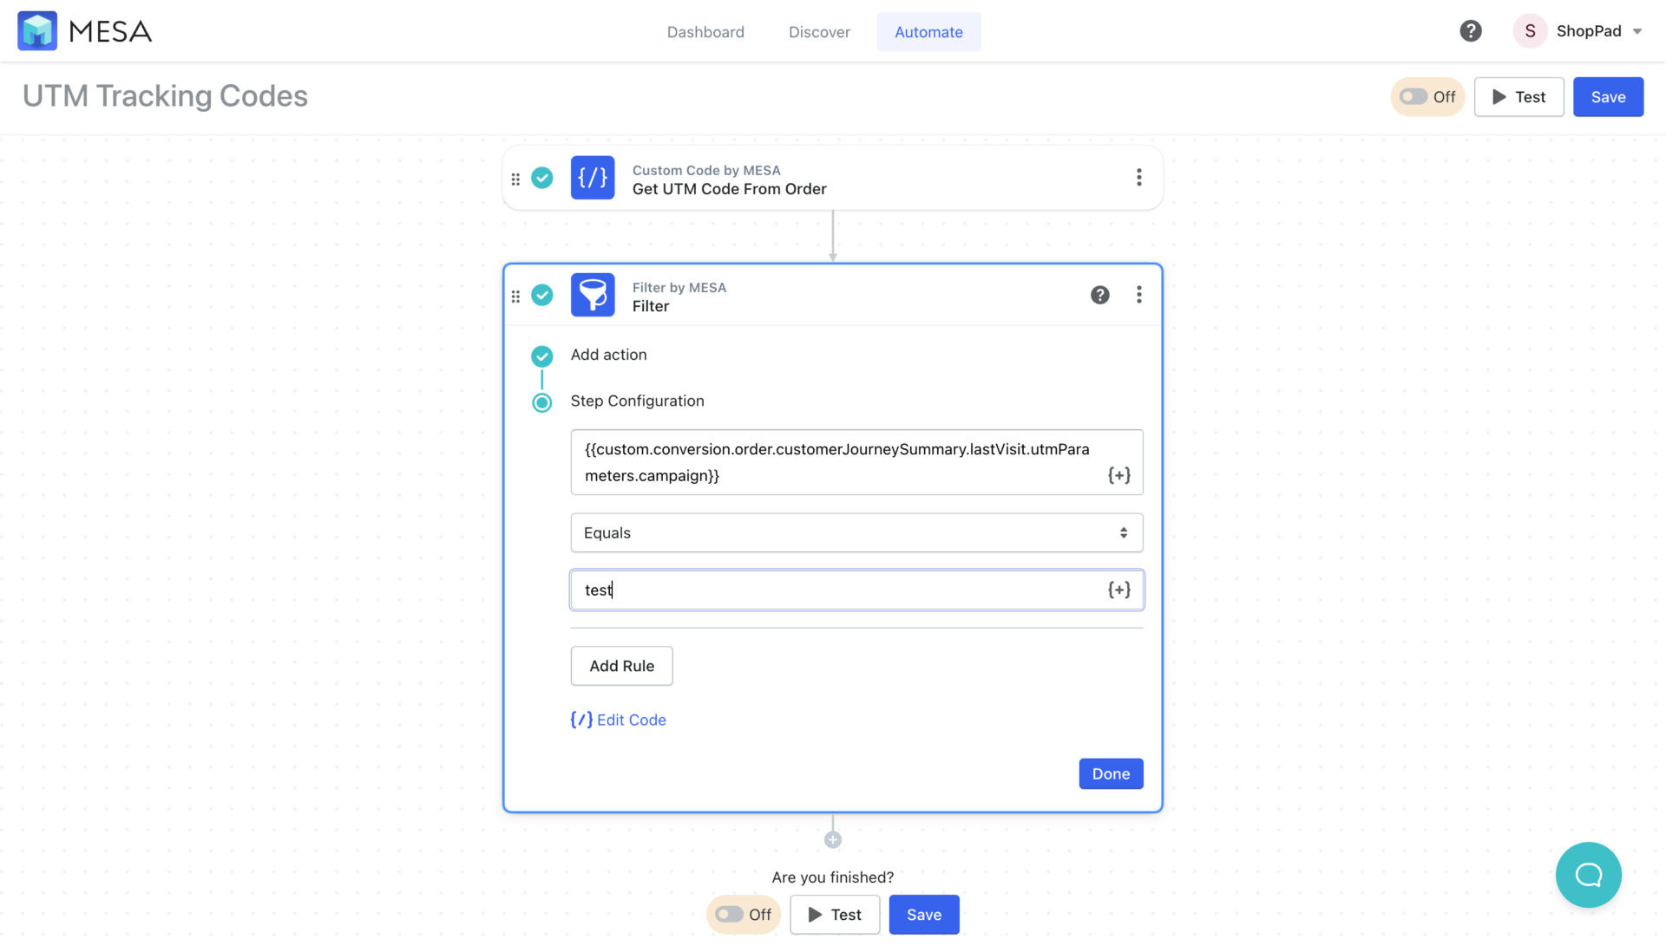The width and height of the screenshot is (1666, 952).
Task: Enable the Off toggle near Are you finished
Action: click(729, 914)
